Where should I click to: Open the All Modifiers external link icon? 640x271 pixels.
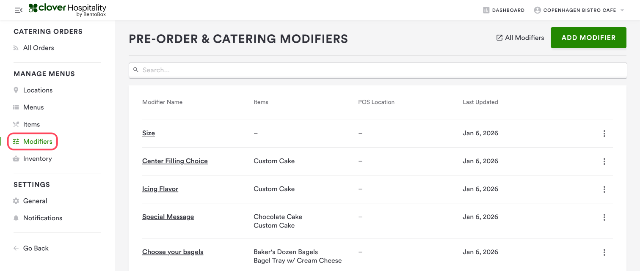(499, 38)
